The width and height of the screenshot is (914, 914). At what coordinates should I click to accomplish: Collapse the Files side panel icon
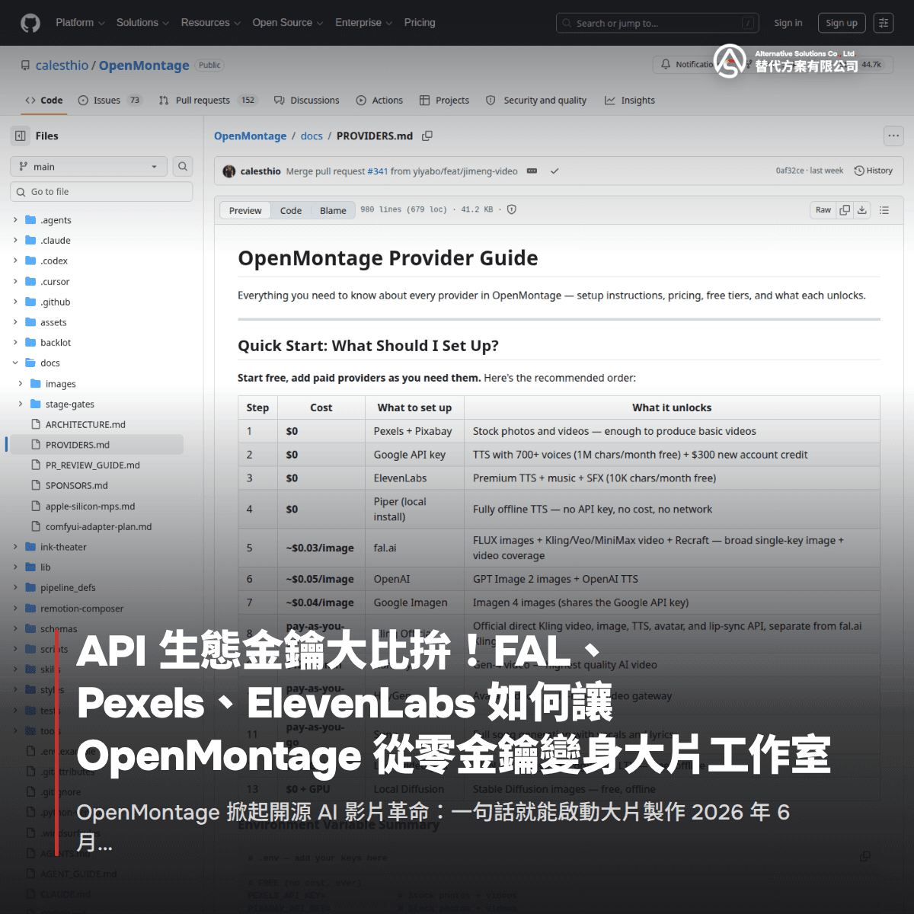coord(21,136)
